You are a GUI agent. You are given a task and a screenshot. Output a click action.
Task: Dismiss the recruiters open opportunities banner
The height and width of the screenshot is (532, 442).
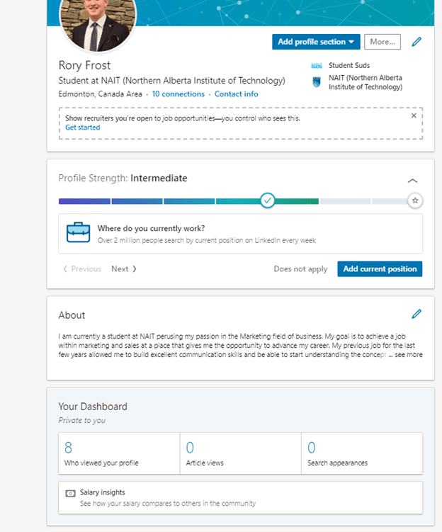414,115
